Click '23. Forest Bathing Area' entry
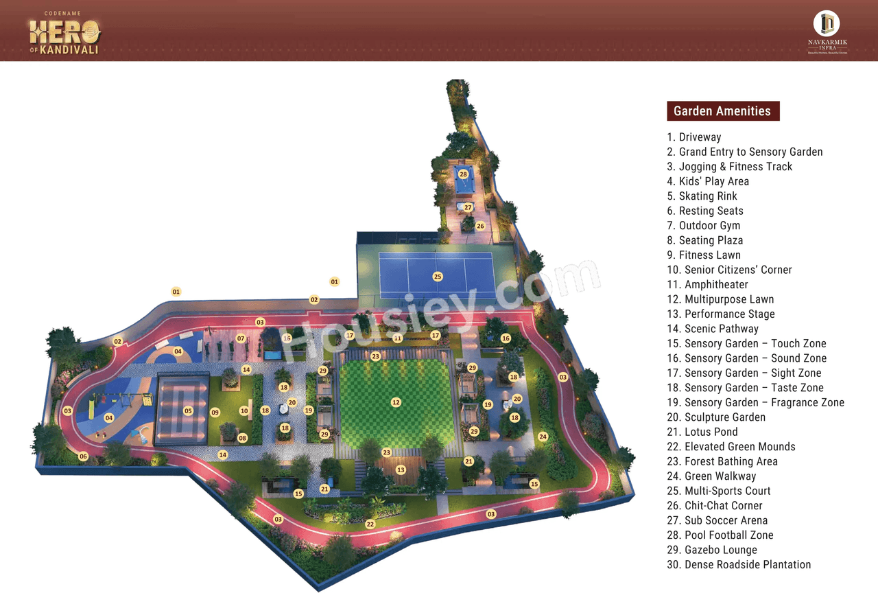 tap(722, 462)
